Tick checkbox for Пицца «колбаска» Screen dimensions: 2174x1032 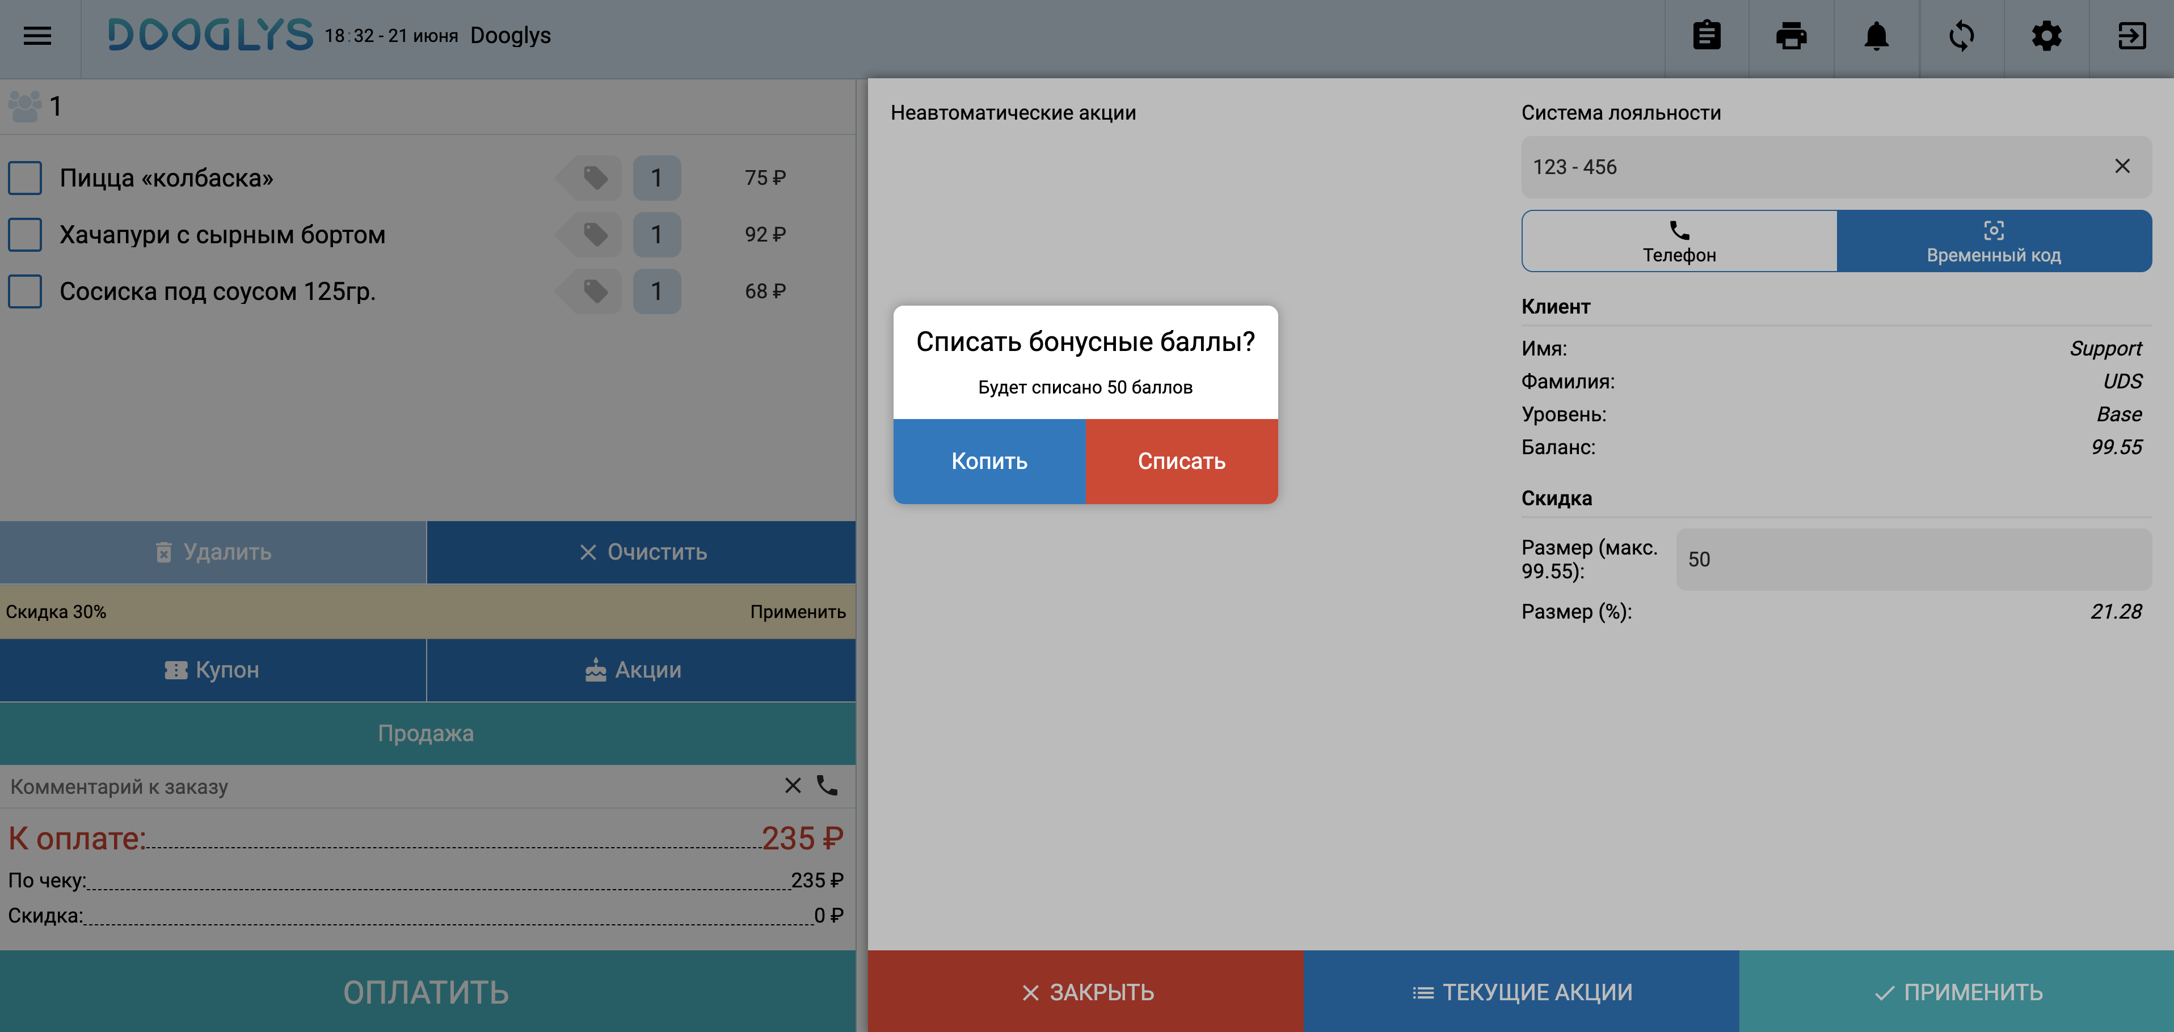24,178
